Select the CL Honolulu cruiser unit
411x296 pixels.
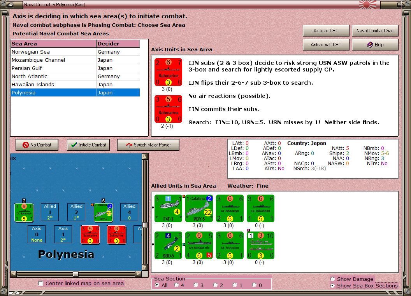(230, 245)
